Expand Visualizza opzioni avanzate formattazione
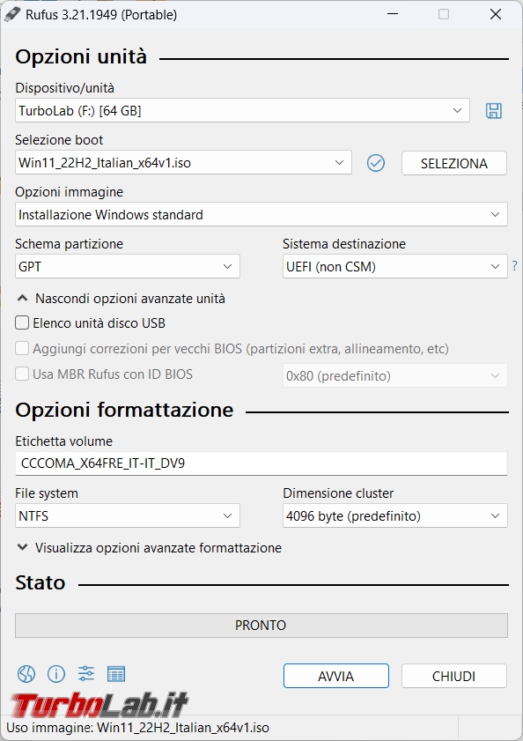Image resolution: width=523 pixels, height=741 pixels. click(x=150, y=548)
